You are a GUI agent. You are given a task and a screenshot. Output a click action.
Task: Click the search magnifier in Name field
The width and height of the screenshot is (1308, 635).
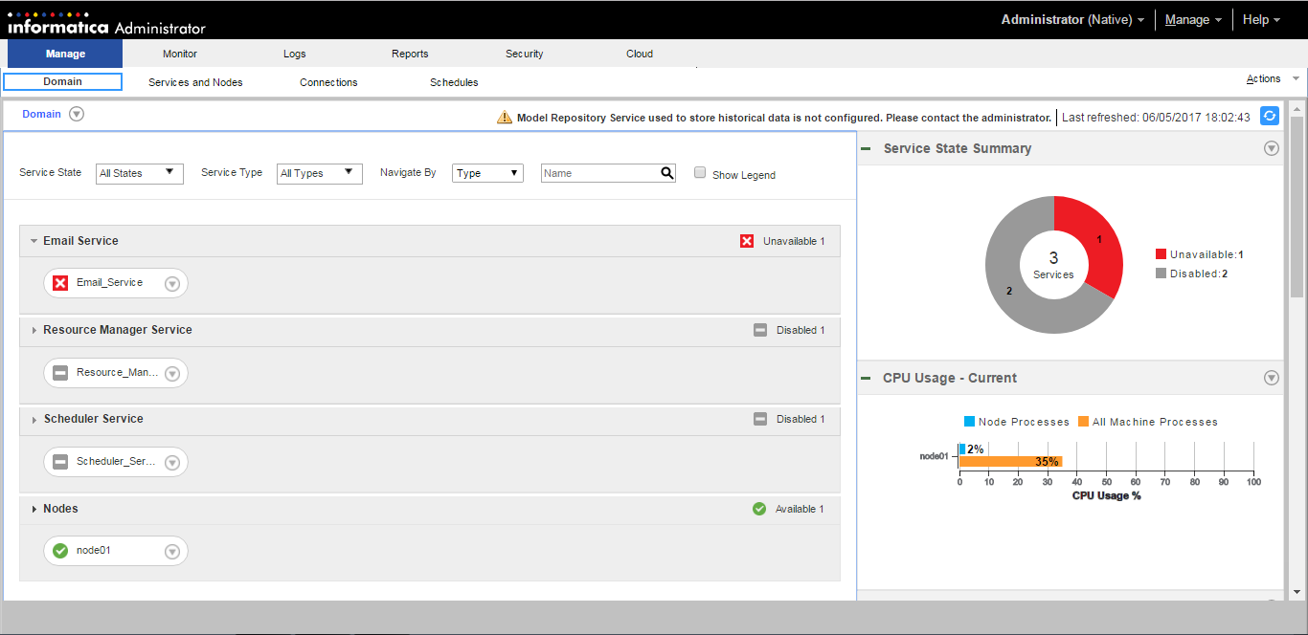point(666,173)
